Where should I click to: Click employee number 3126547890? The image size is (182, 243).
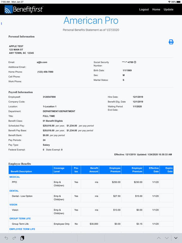tap(49, 97)
